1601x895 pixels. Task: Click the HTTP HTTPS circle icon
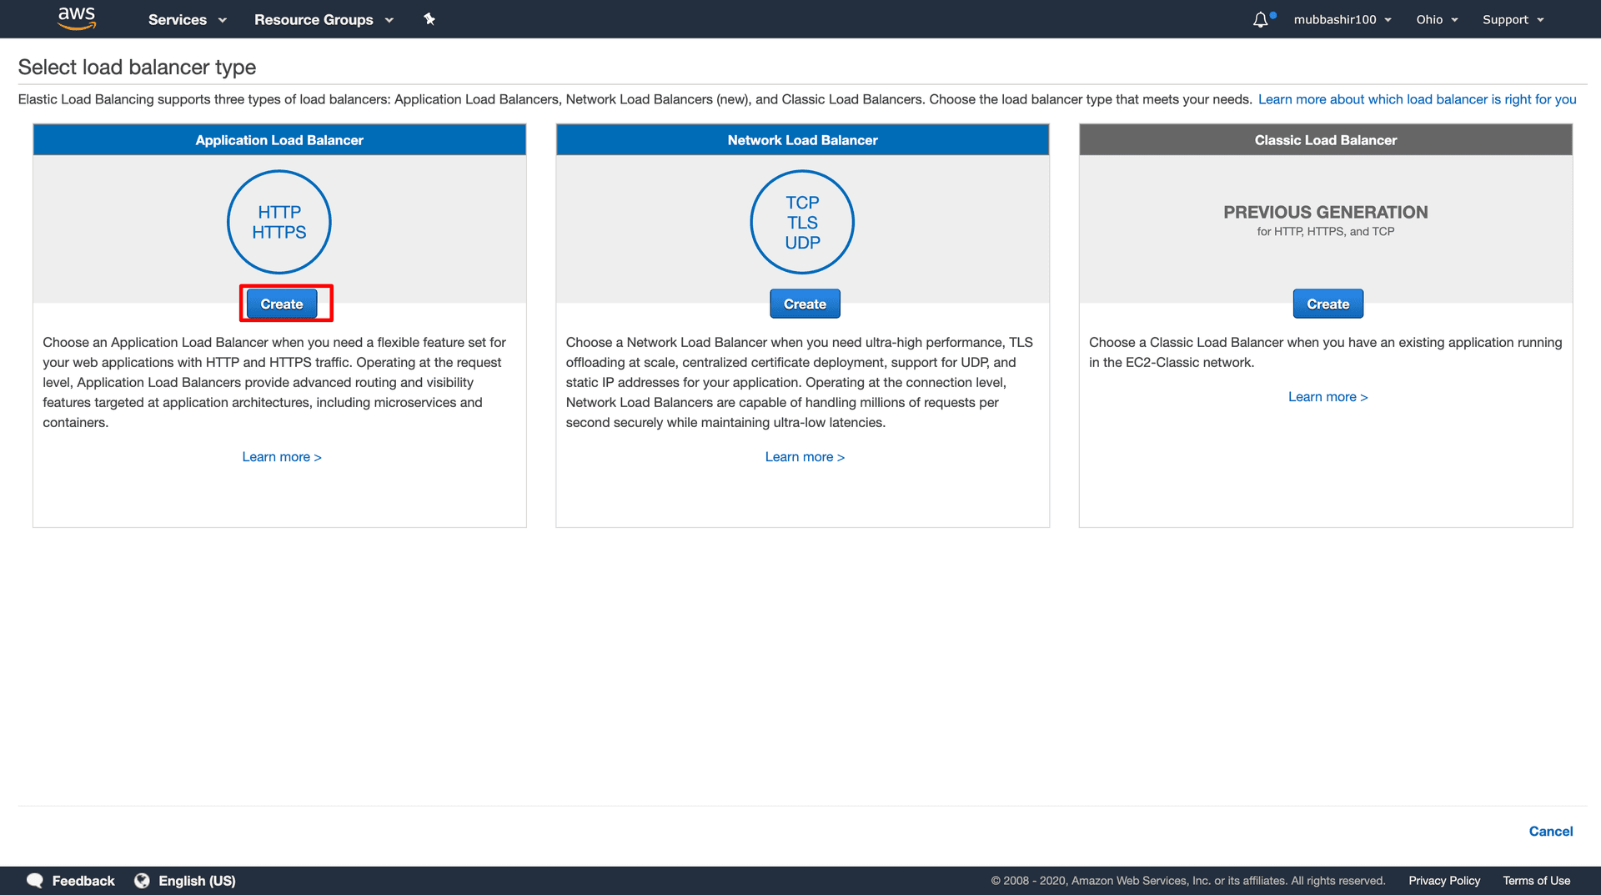[x=279, y=222]
